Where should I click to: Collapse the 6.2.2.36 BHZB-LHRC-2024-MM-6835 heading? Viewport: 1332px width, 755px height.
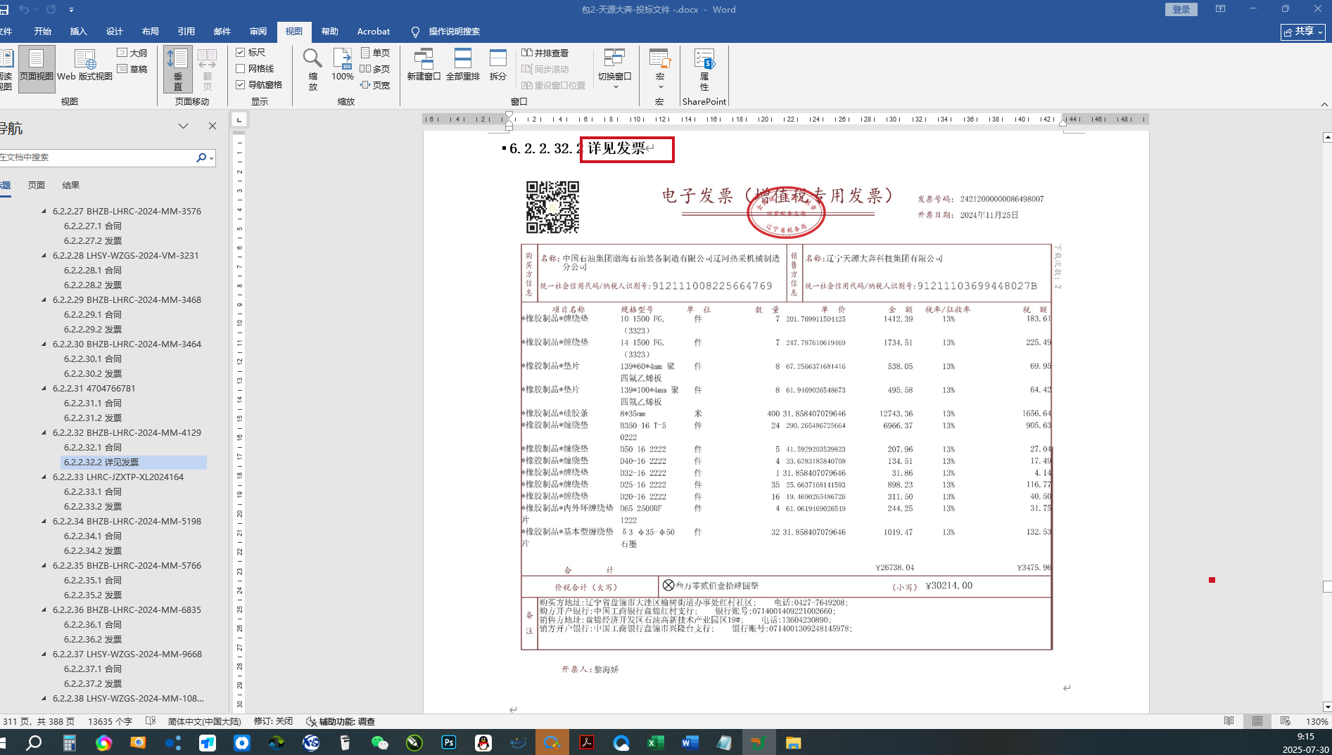coord(44,609)
